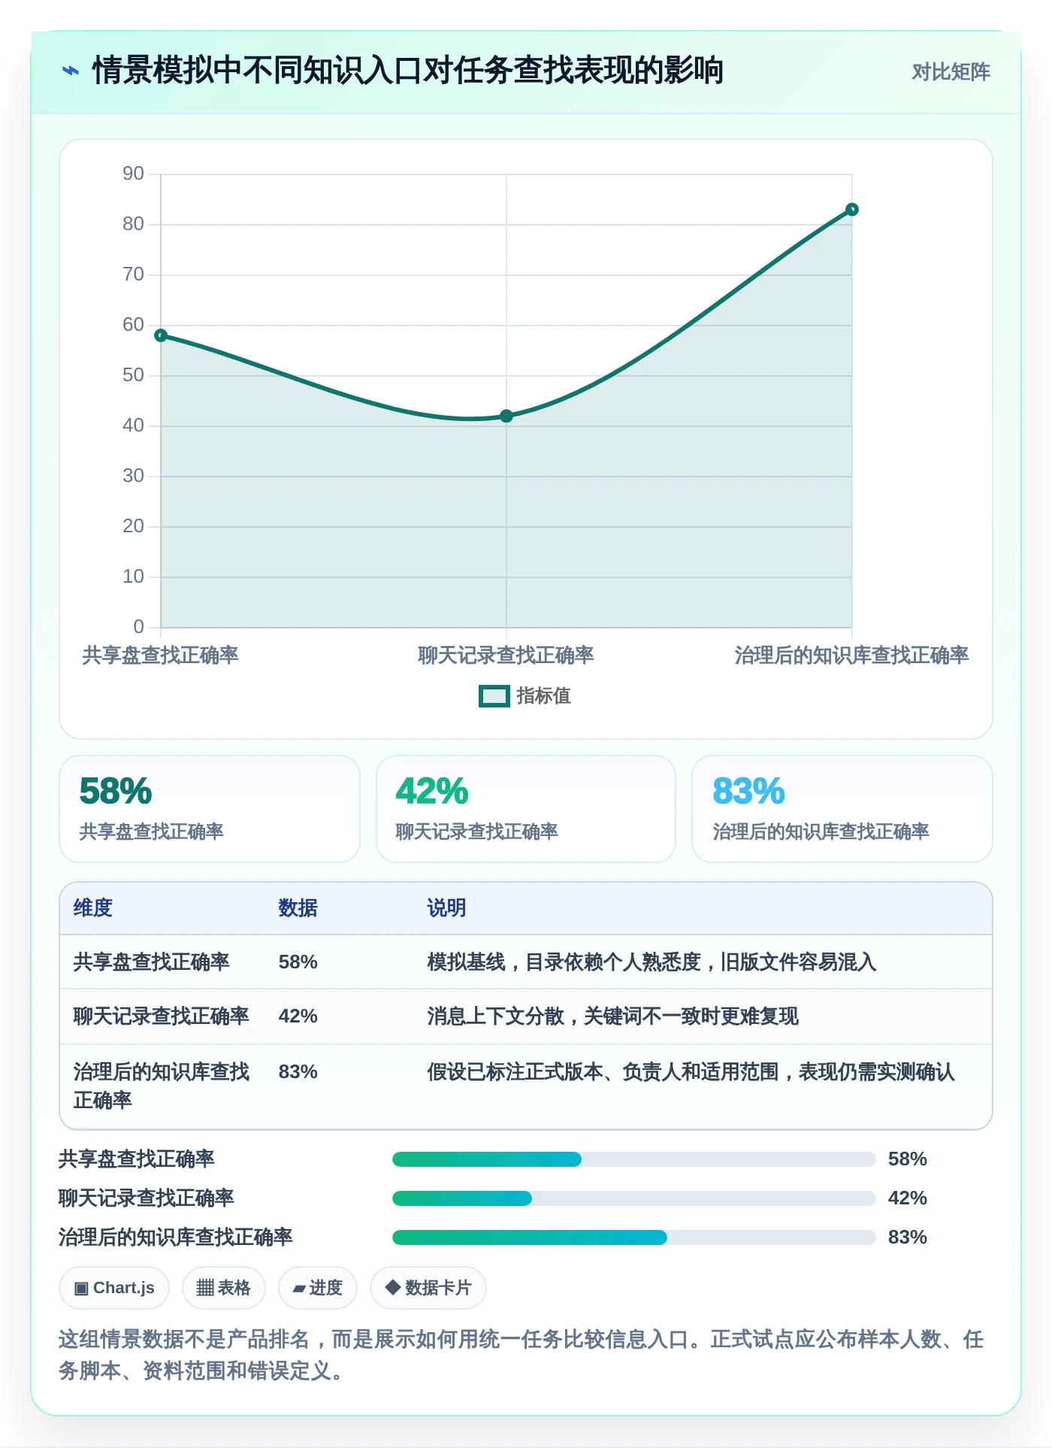Click the chart data point at 58
This screenshot has height=1448, width=1052.
(161, 335)
